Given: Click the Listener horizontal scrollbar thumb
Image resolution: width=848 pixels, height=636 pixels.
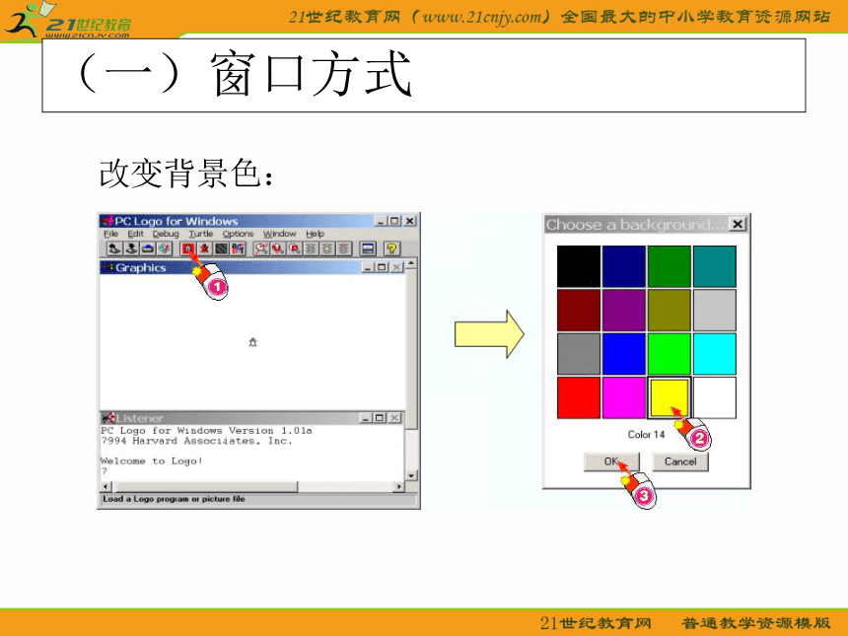Looking at the screenshot, I should tap(205, 487).
